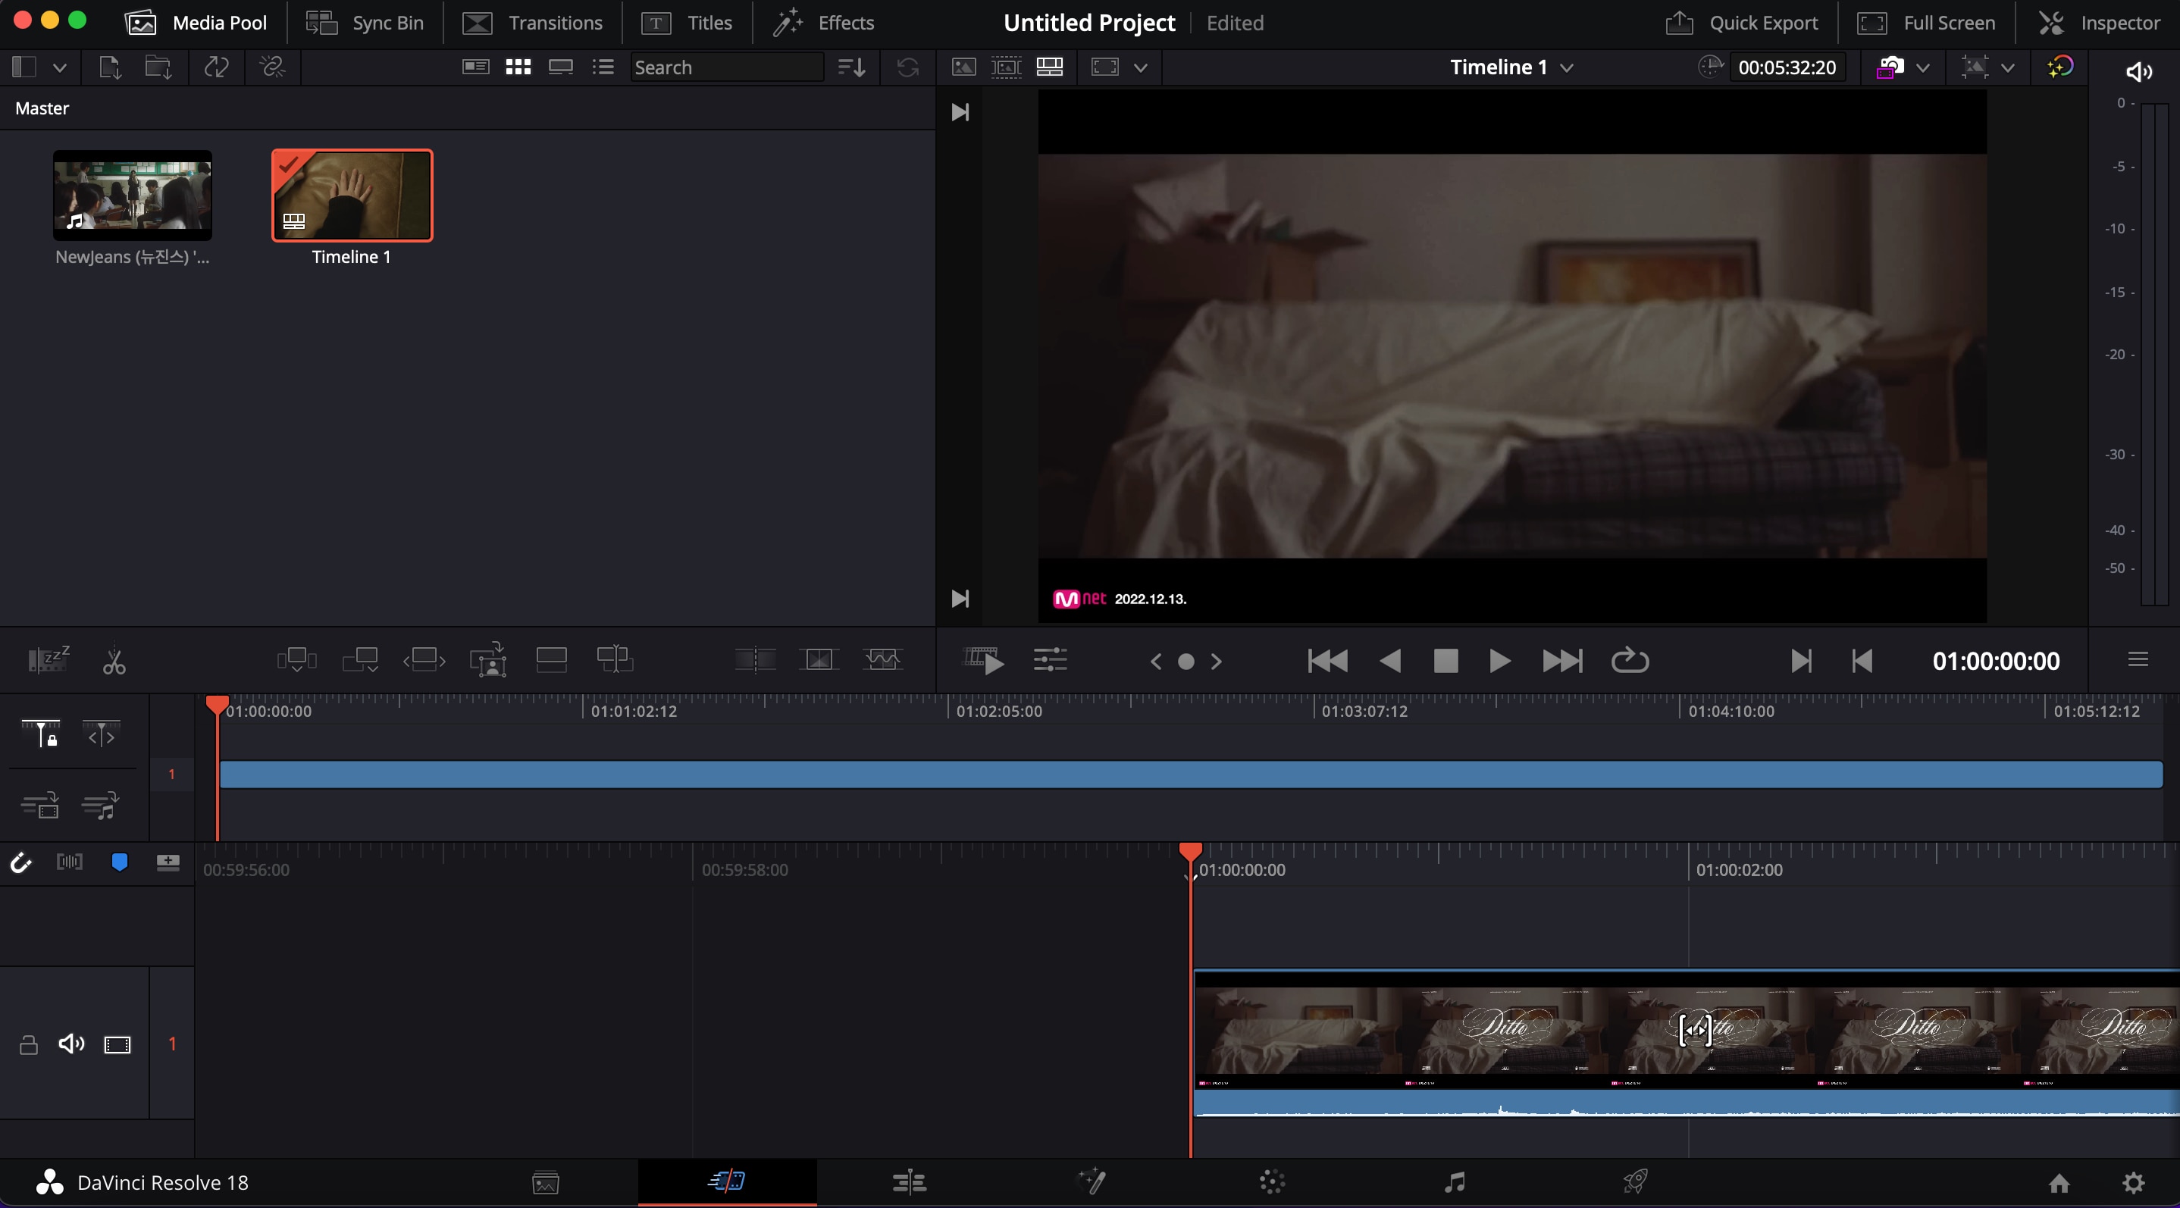
Task: Click the blue marker flag icon
Action: click(x=119, y=862)
